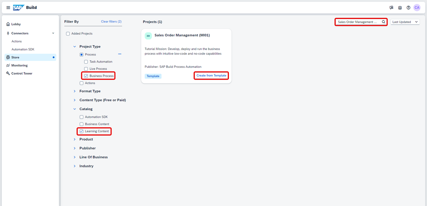Enable the Business Content checkbox

click(x=82, y=124)
